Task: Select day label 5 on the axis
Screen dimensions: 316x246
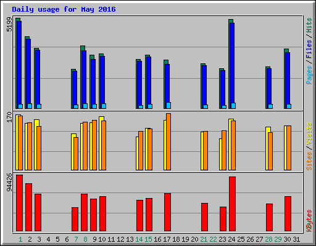Action: pos(57,239)
